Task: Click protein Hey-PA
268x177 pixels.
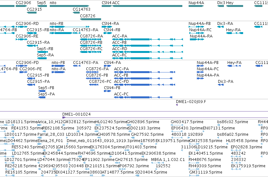Action: (x=234, y=66)
